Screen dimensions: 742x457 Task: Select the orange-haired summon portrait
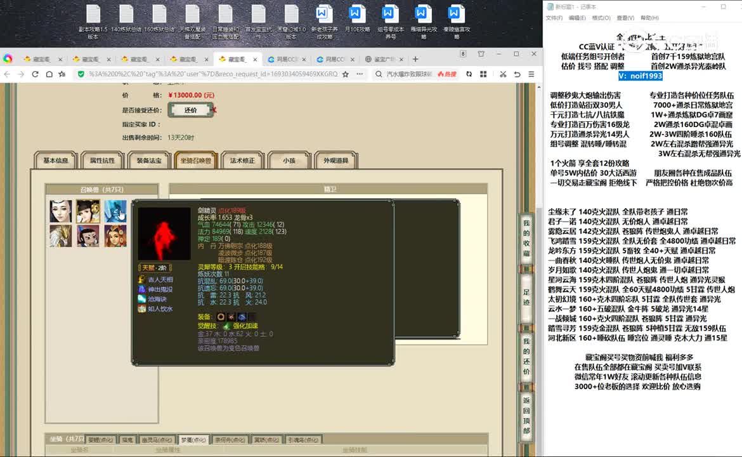[115, 235]
